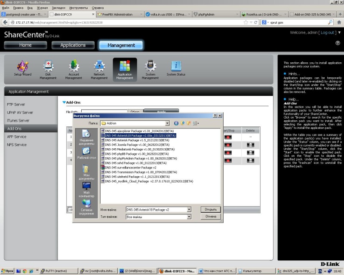Click the Пуск start button

pos(7,271)
